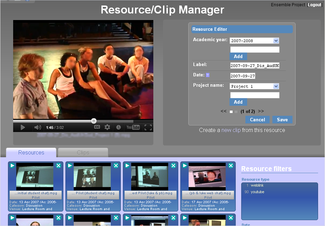Play the Pilot (student chat).mpg resource
This screenshot has width=325, height=226.
pos(70,166)
